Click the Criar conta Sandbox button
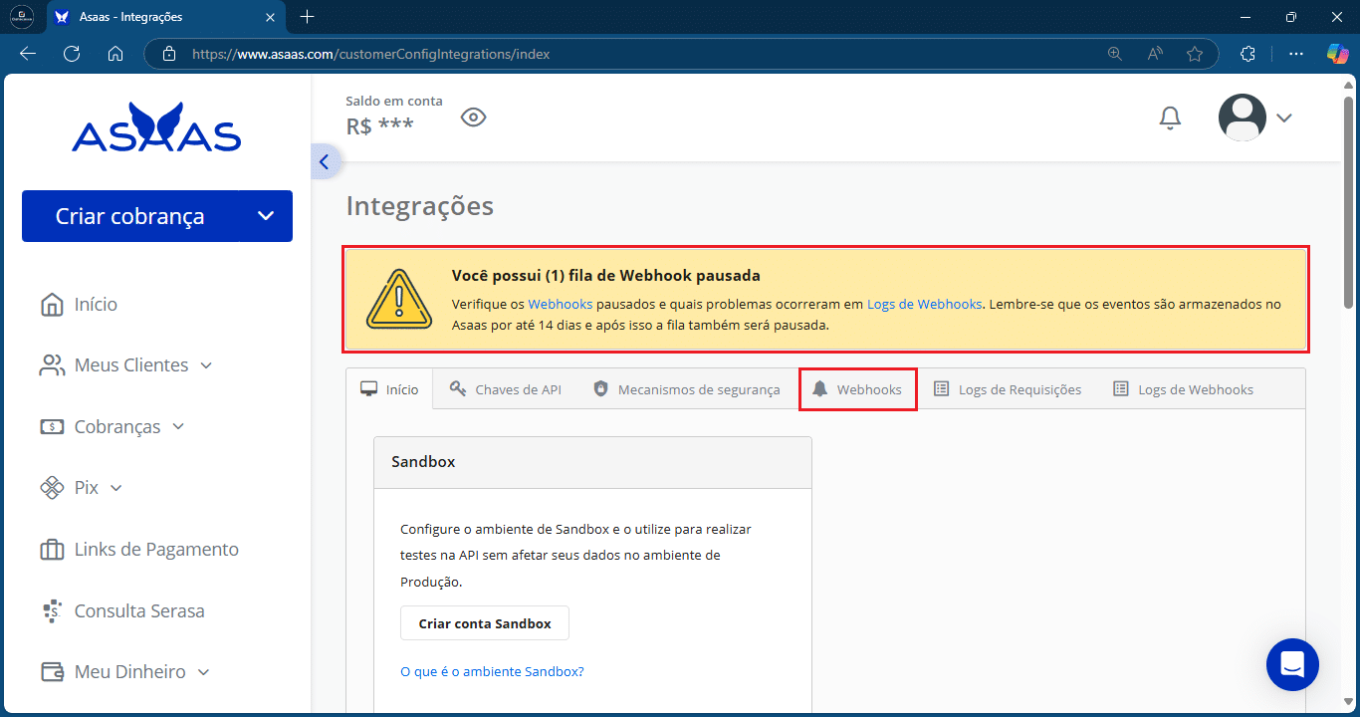The image size is (1360, 717). click(x=484, y=622)
